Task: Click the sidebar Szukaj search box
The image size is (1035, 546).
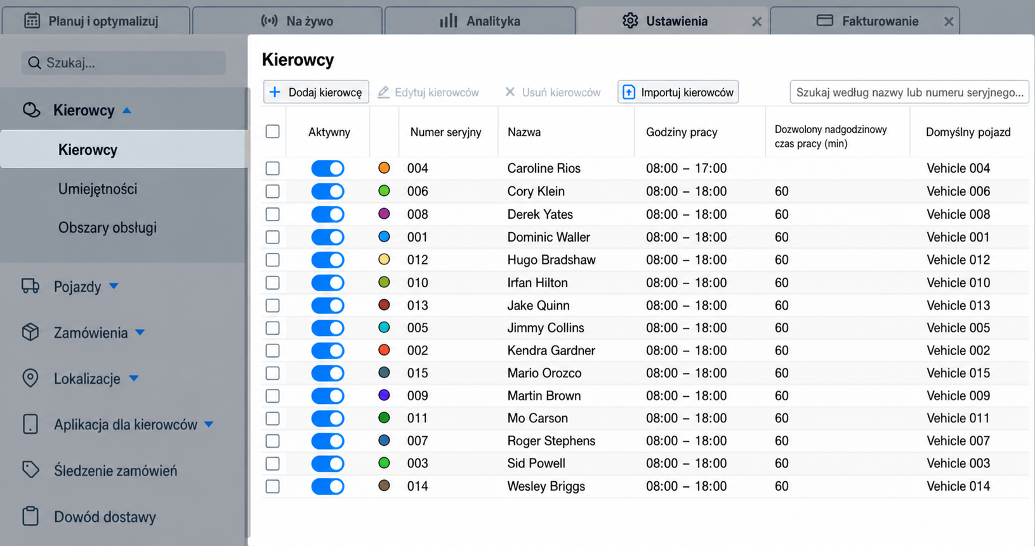Action: [124, 63]
